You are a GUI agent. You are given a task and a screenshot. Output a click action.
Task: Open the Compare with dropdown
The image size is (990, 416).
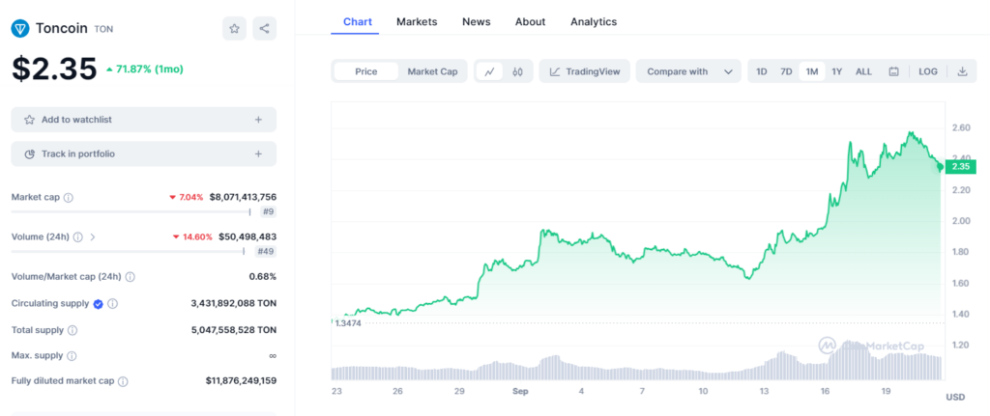688,71
